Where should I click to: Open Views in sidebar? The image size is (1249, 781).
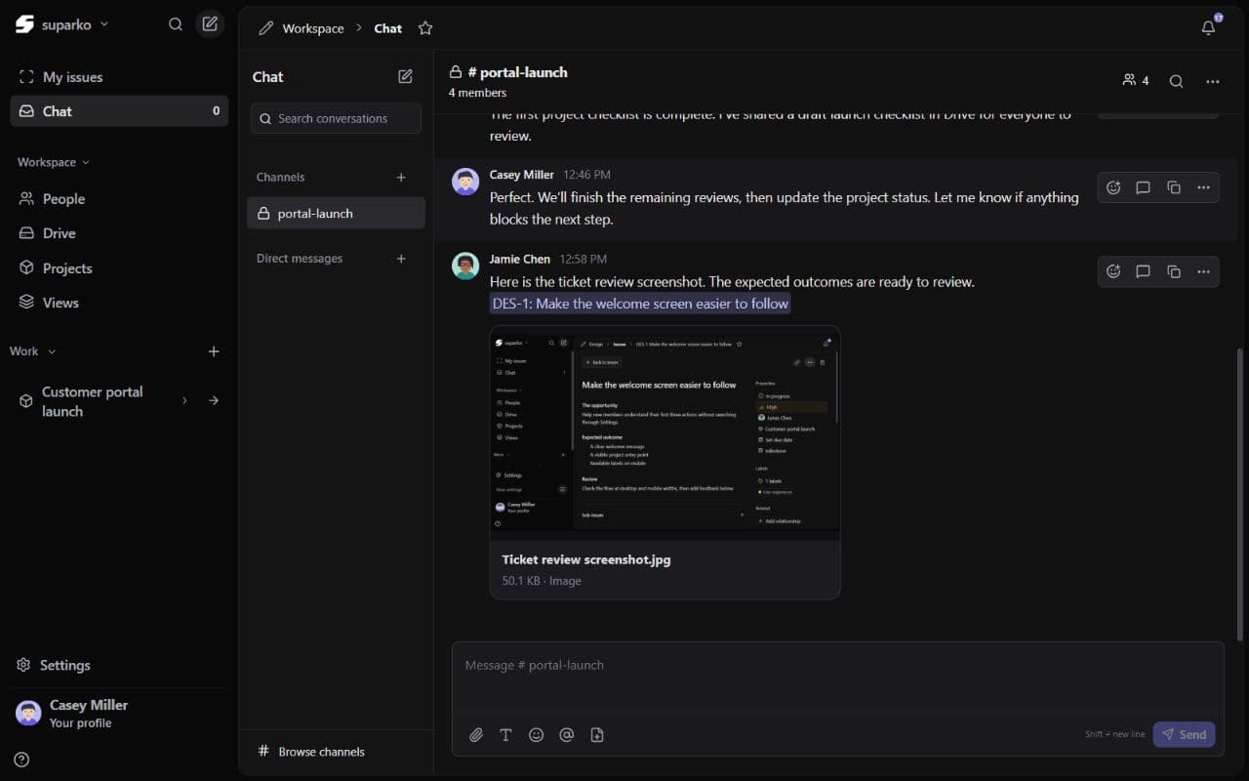click(119, 303)
